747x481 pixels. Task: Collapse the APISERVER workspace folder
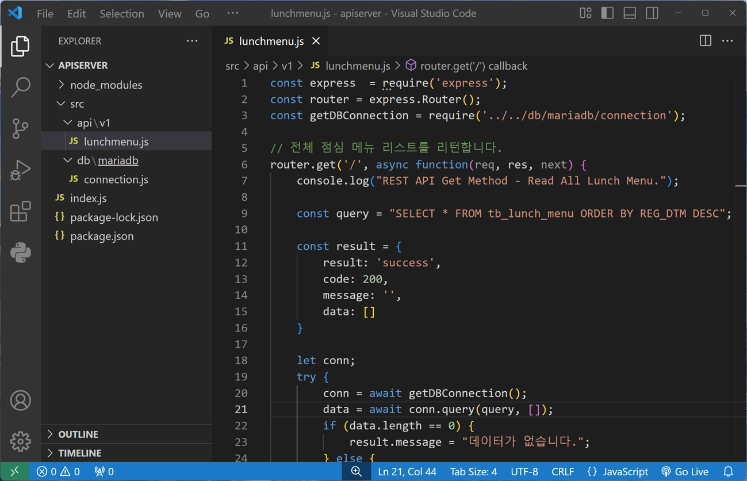point(127,66)
